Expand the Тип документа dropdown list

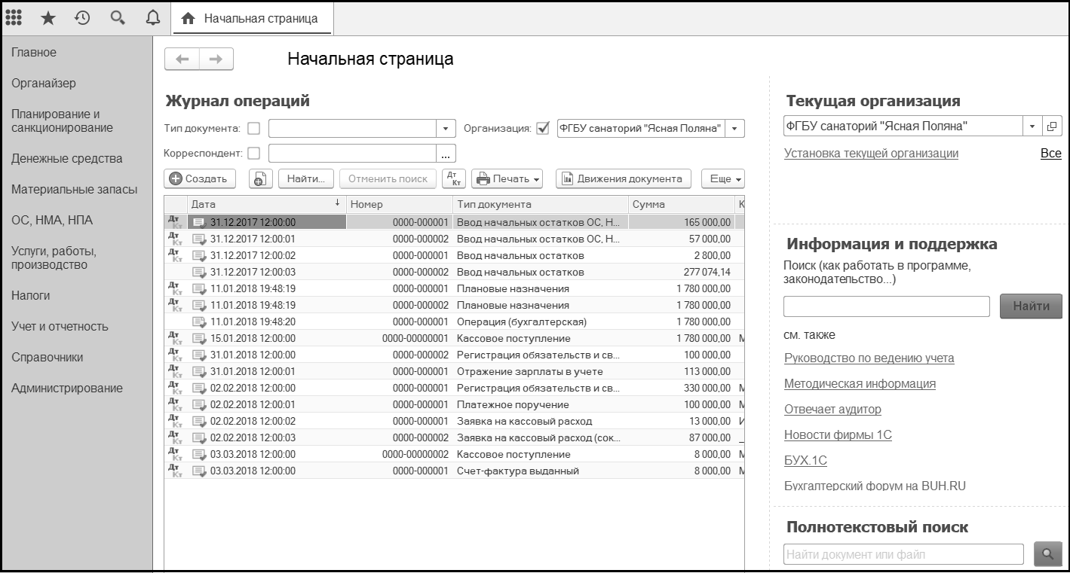click(x=446, y=128)
